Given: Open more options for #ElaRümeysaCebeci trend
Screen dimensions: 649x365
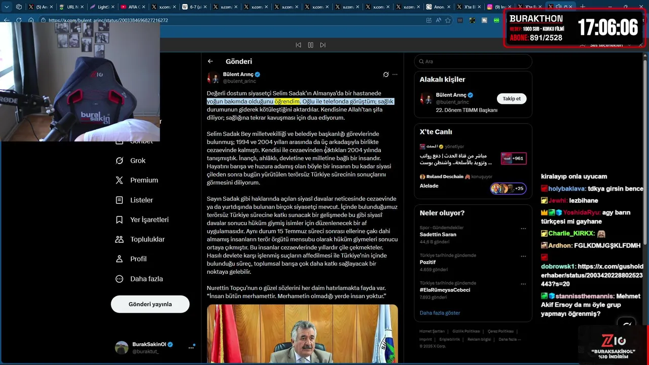Looking at the screenshot, I should [x=523, y=284].
